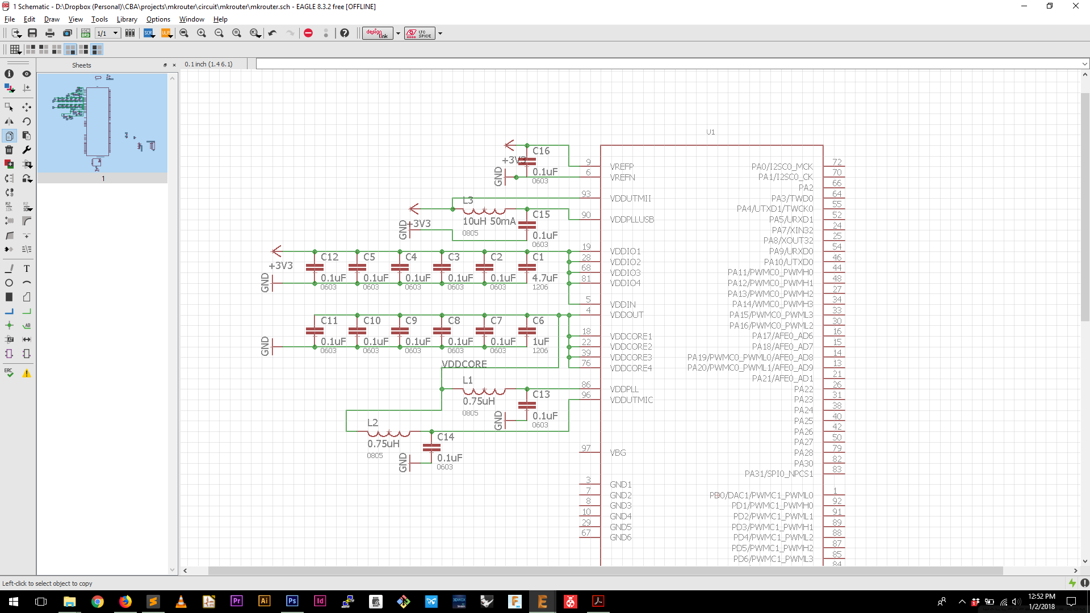This screenshot has height=613, width=1090.
Task: Open the File menu
Action: click(10, 19)
